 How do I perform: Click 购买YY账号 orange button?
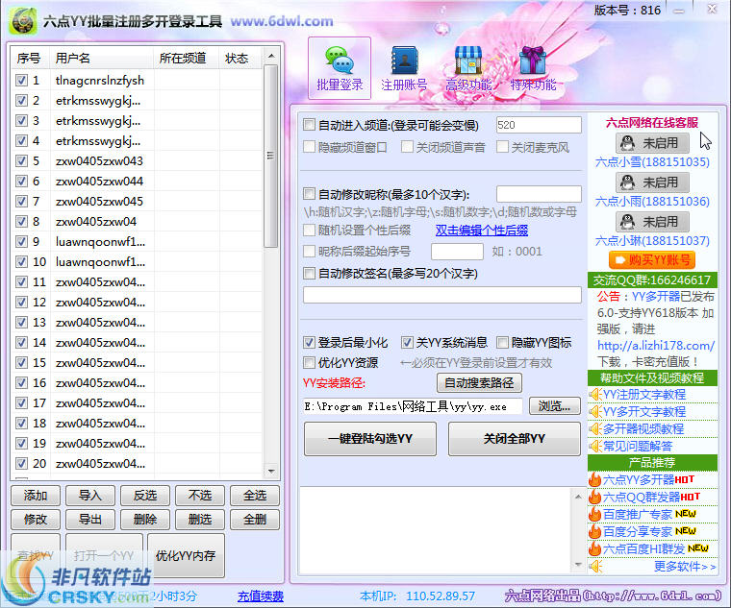click(x=652, y=259)
